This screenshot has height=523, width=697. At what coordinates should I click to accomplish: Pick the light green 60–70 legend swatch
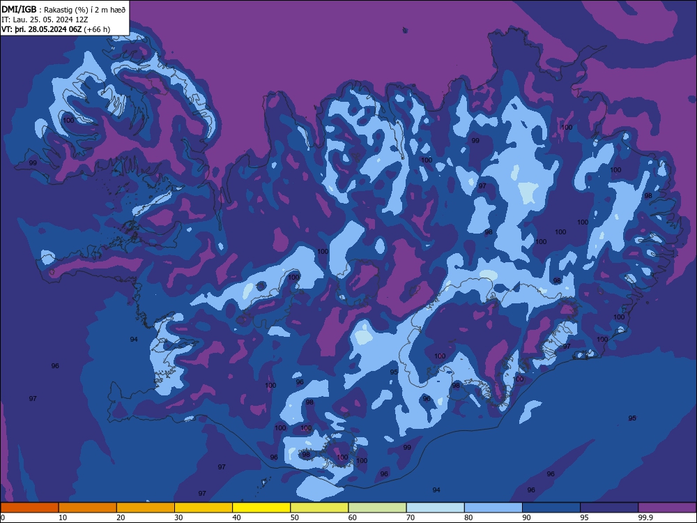click(377, 508)
